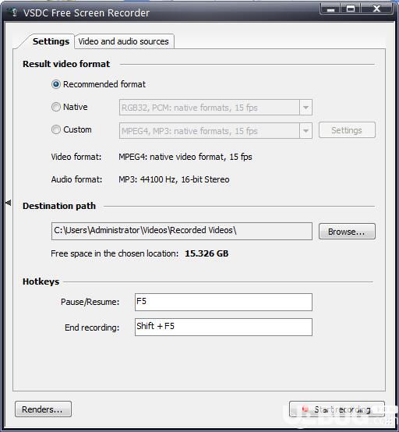The height and width of the screenshot is (432, 399).
Task: Click the VSDC app icon in title bar
Action: click(13, 12)
